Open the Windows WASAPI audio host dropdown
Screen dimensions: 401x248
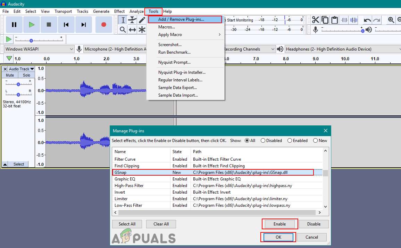(x=39, y=49)
